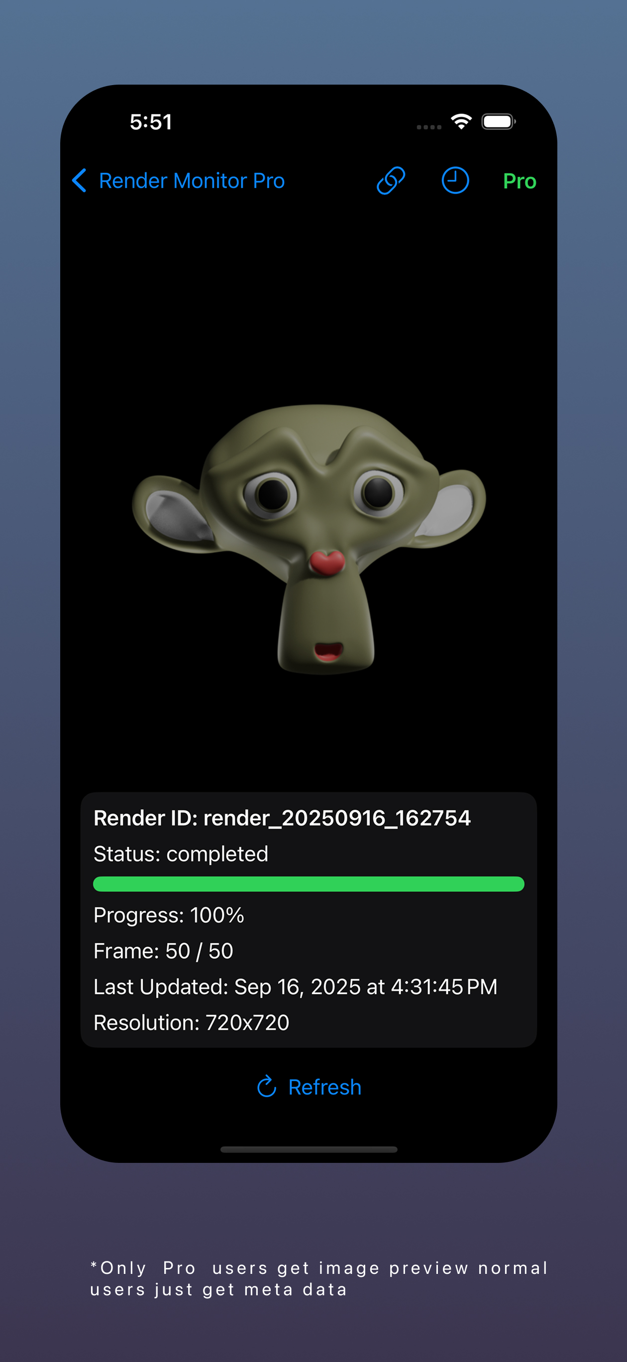The image size is (627, 1362).
Task: Tap the 5:51 clock in status bar
Action: [151, 122]
